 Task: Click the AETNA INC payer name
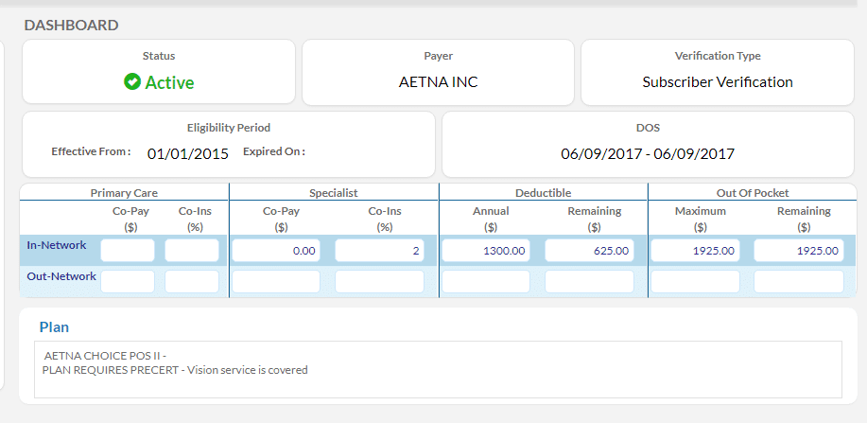point(438,82)
